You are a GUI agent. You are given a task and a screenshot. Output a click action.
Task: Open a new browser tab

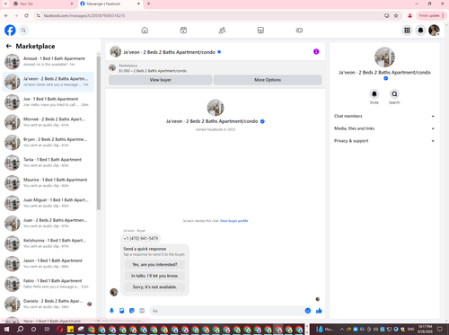click(149, 4)
